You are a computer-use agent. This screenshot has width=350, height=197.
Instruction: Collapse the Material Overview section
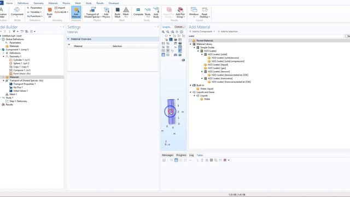point(68,39)
